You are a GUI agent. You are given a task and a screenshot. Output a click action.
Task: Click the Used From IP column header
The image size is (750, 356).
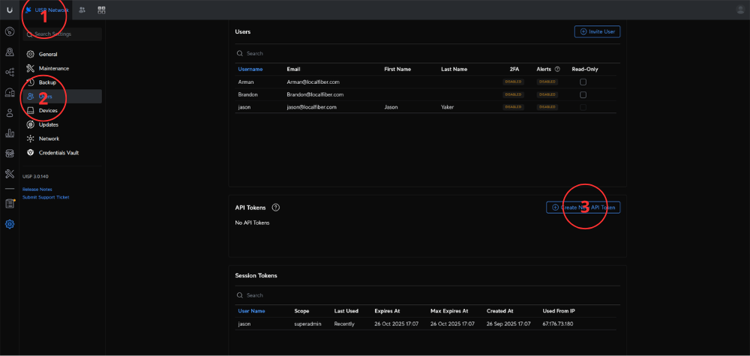(x=559, y=311)
